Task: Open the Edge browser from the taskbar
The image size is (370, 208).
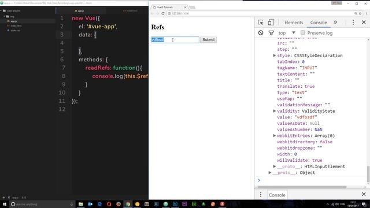Action: pos(99,204)
